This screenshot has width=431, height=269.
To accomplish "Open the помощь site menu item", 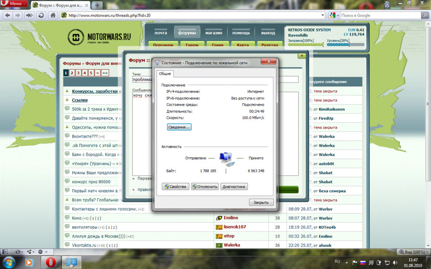I will click(241, 33).
